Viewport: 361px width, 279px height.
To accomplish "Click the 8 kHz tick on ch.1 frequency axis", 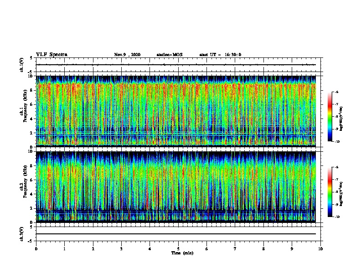I will (x=31, y=90).
